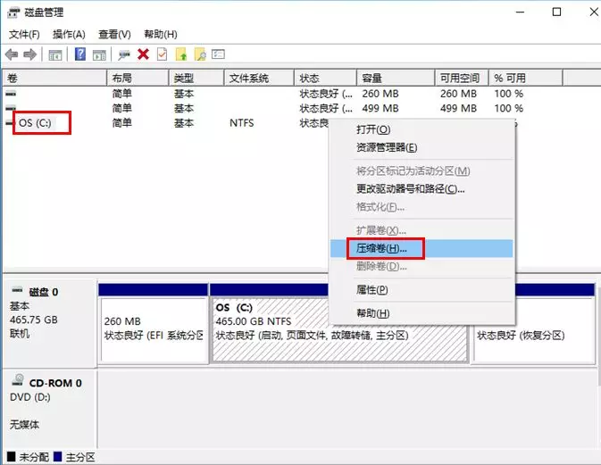
Task: Toggle the show/hide action pane icon
Action: tap(99, 55)
